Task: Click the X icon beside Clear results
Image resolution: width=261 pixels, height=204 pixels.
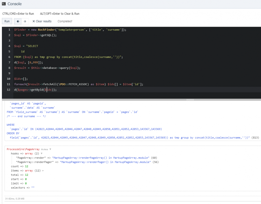Action: pos(34,21)
